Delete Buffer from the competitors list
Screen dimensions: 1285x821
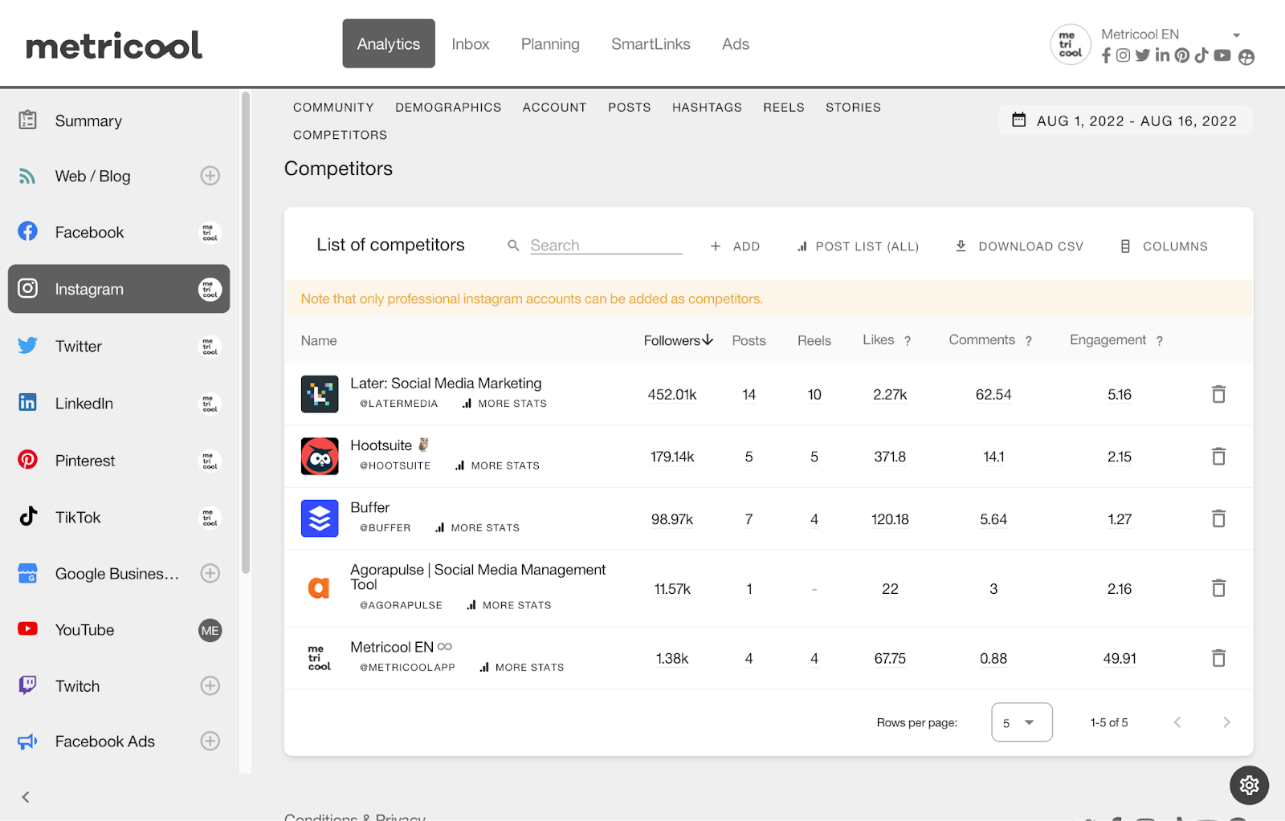(x=1218, y=518)
